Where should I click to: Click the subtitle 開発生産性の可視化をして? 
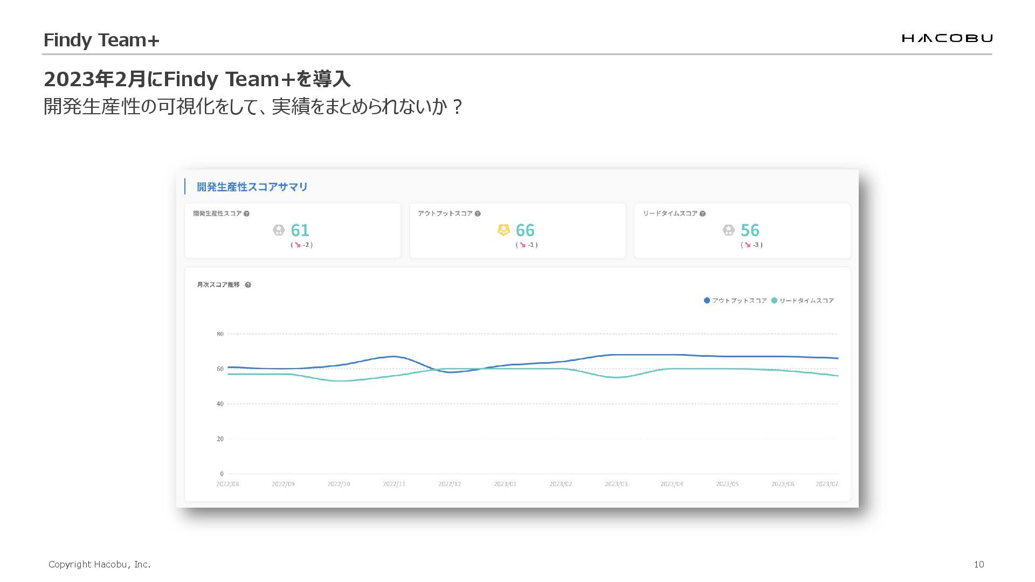(149, 107)
